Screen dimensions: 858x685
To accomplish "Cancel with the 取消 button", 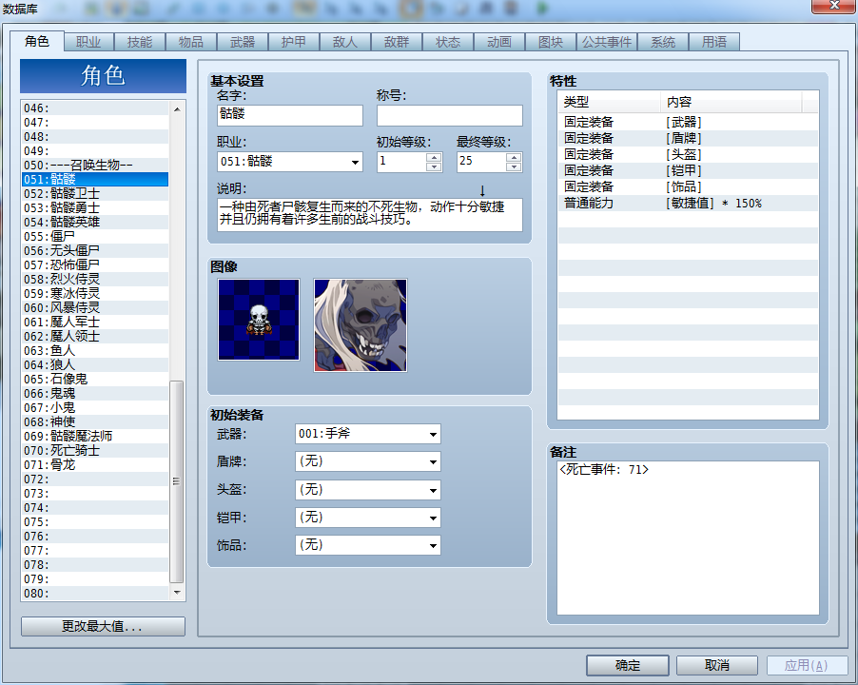I will pos(717,665).
